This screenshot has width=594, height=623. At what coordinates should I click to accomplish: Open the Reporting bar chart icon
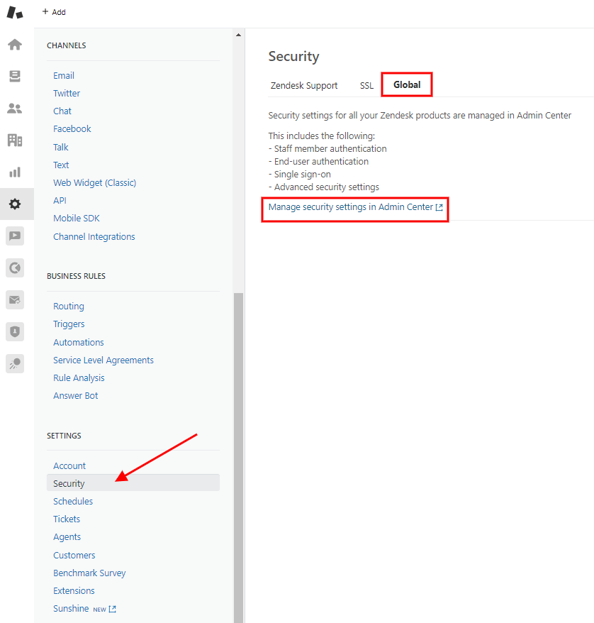pos(15,172)
